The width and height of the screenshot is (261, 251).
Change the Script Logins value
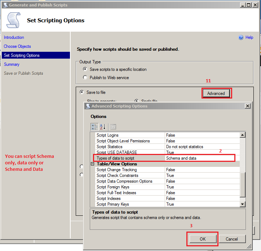point(202,135)
